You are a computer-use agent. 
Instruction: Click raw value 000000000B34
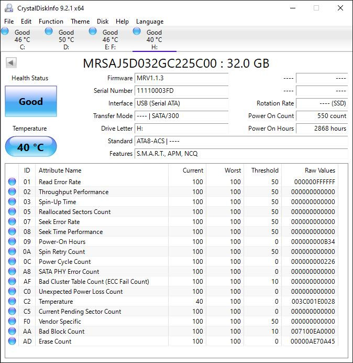(x=313, y=241)
